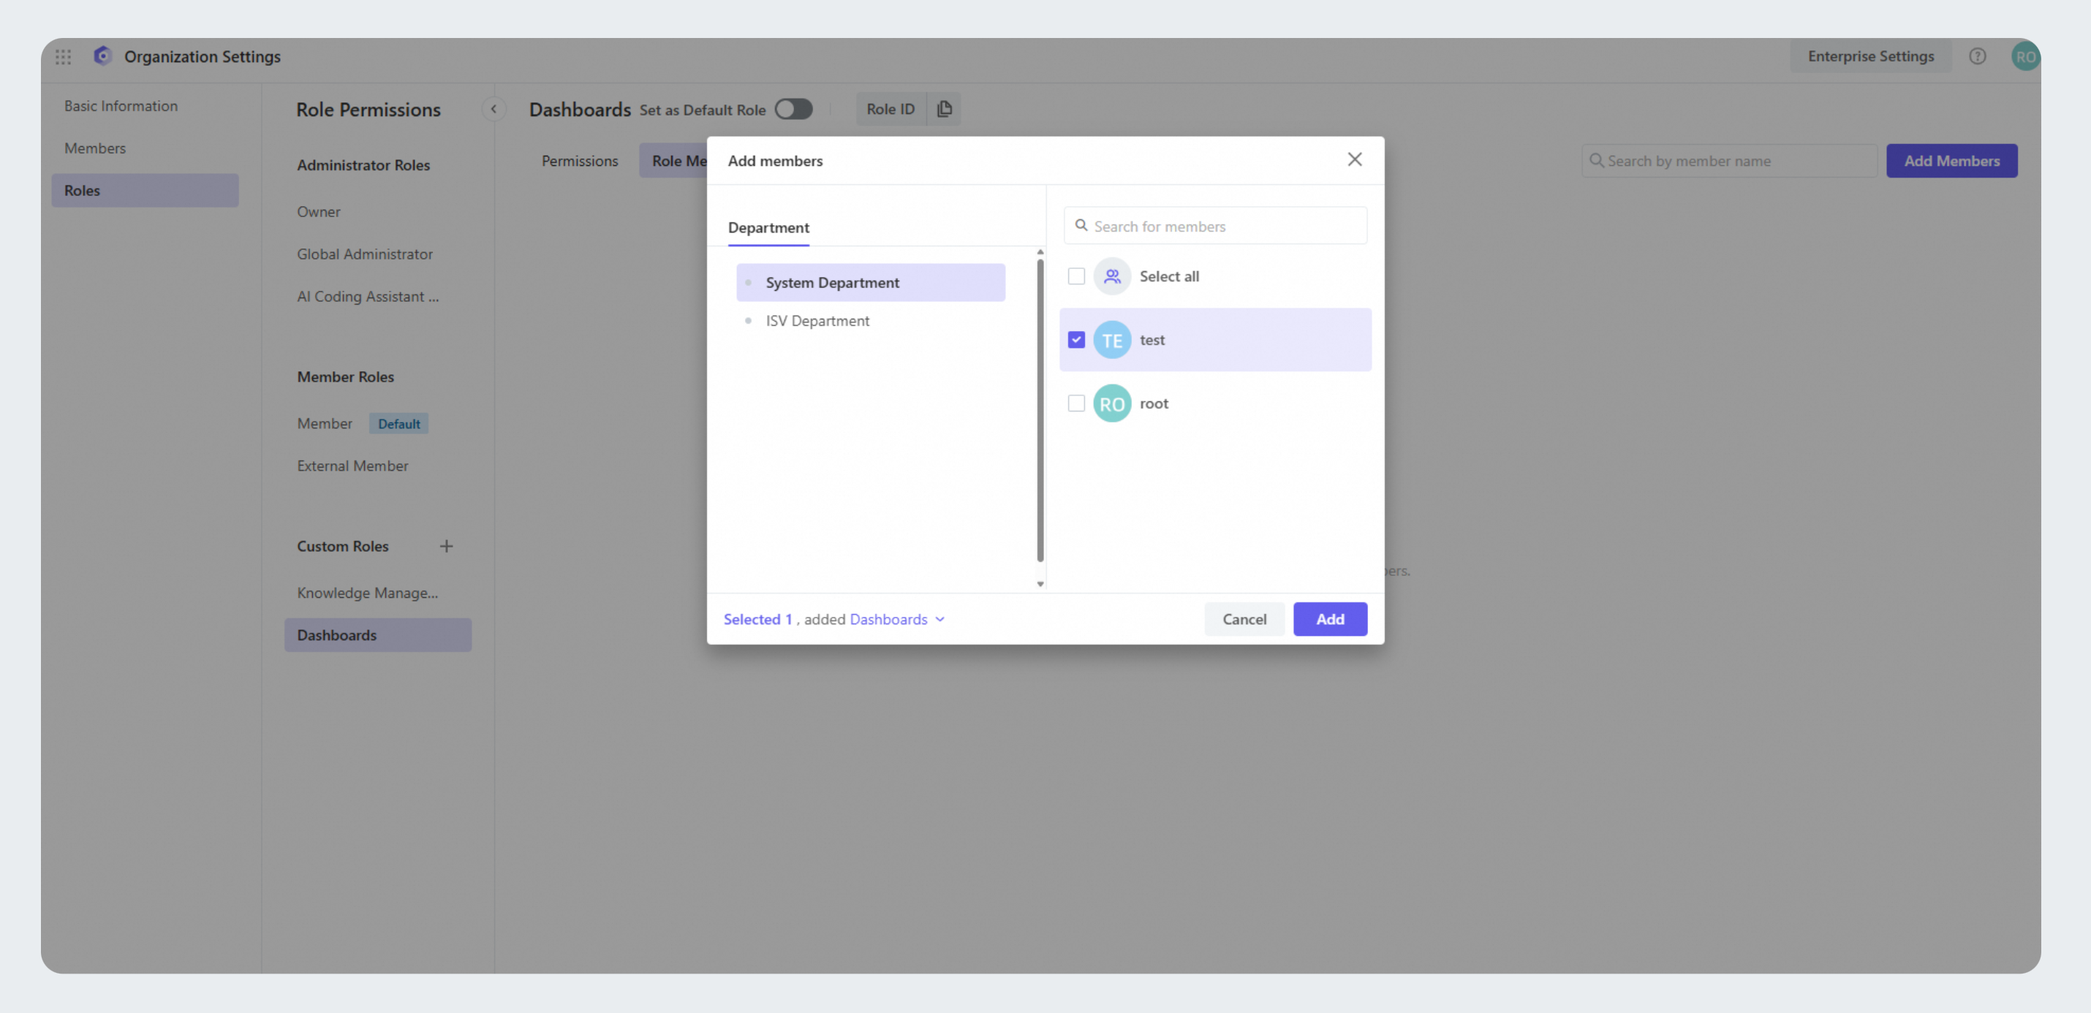Uncheck the test member checkbox
Image resolution: width=2091 pixels, height=1013 pixels.
coord(1075,340)
